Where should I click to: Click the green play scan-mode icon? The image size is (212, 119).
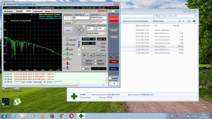click(85, 55)
